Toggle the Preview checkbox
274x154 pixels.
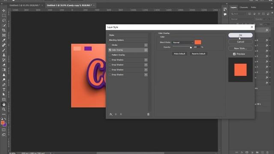234,54
